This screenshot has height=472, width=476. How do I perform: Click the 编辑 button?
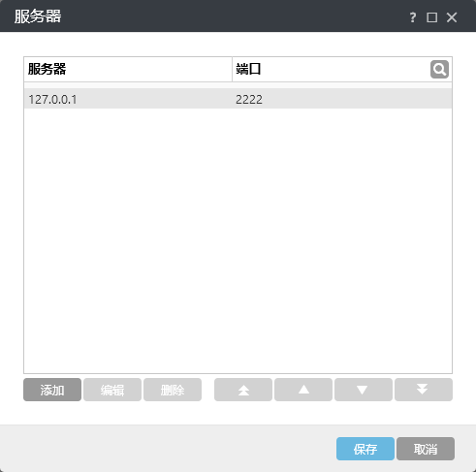112,390
